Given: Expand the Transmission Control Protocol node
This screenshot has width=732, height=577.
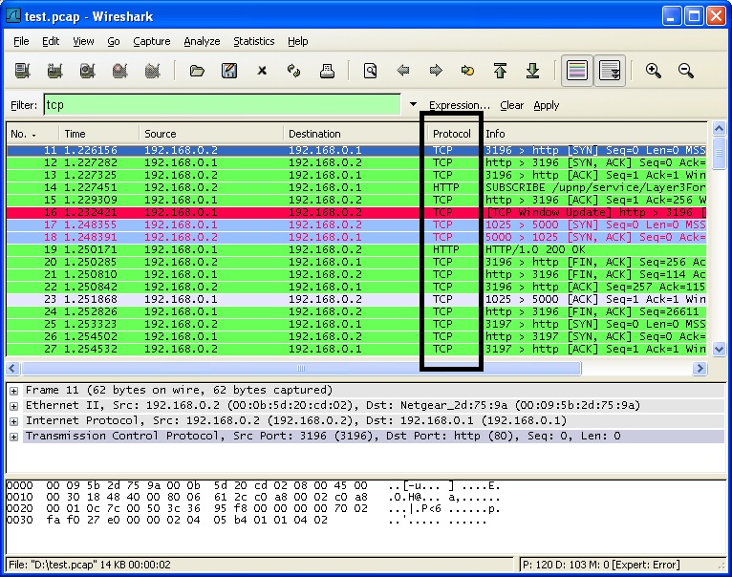Looking at the screenshot, I should click(x=13, y=437).
